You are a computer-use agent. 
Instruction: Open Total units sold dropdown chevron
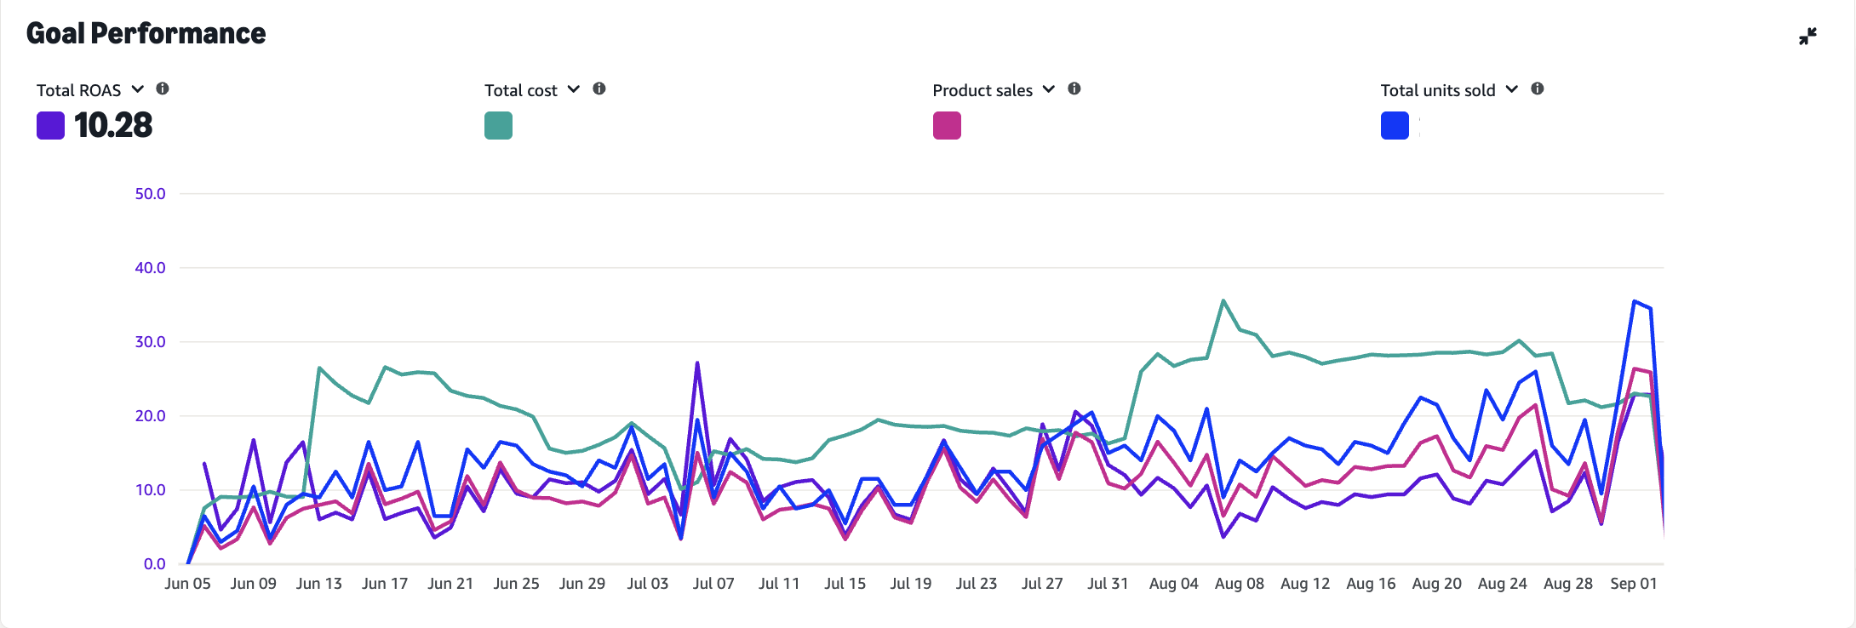pyautogui.click(x=1512, y=89)
